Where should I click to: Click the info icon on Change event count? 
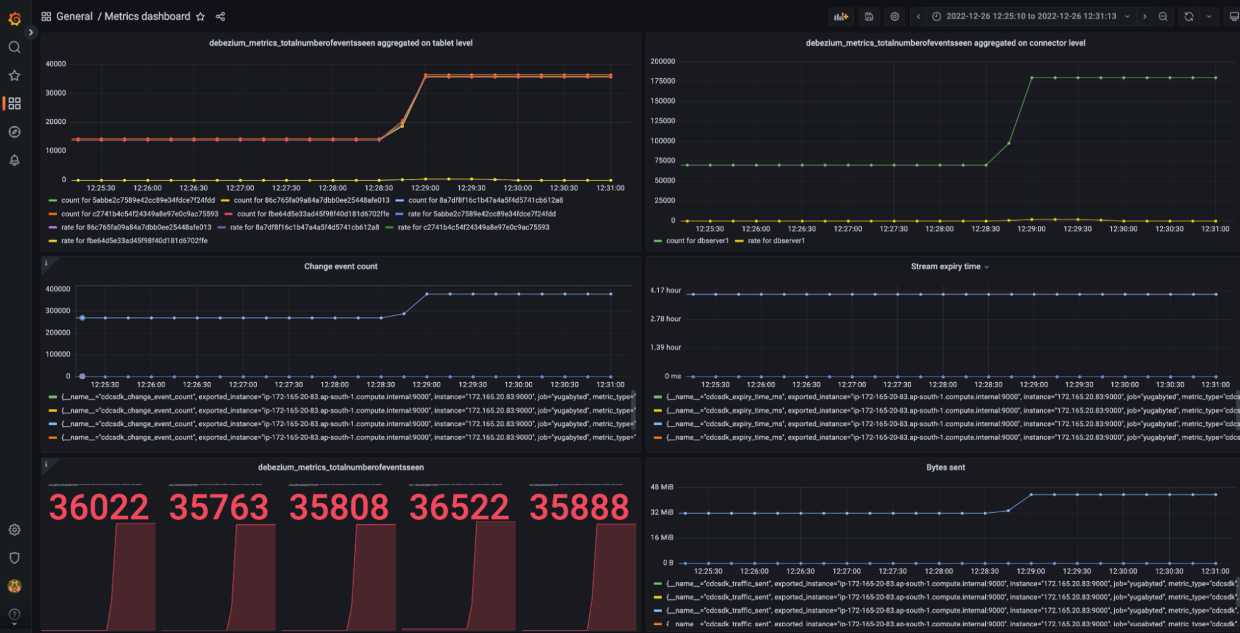47,263
